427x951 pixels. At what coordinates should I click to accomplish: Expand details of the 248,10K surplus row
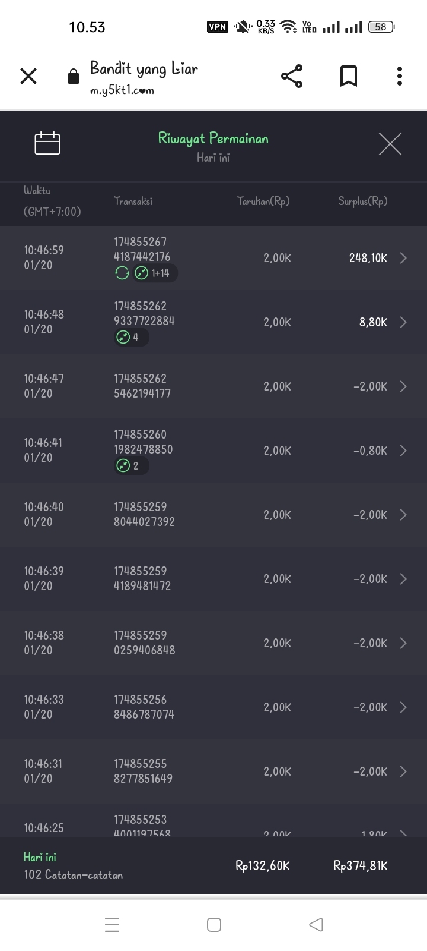point(403,258)
